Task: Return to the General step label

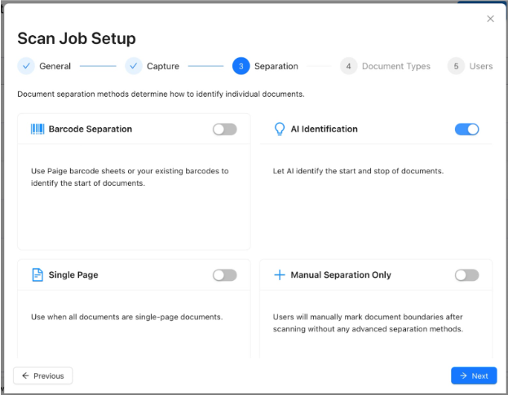Action: 55,66
